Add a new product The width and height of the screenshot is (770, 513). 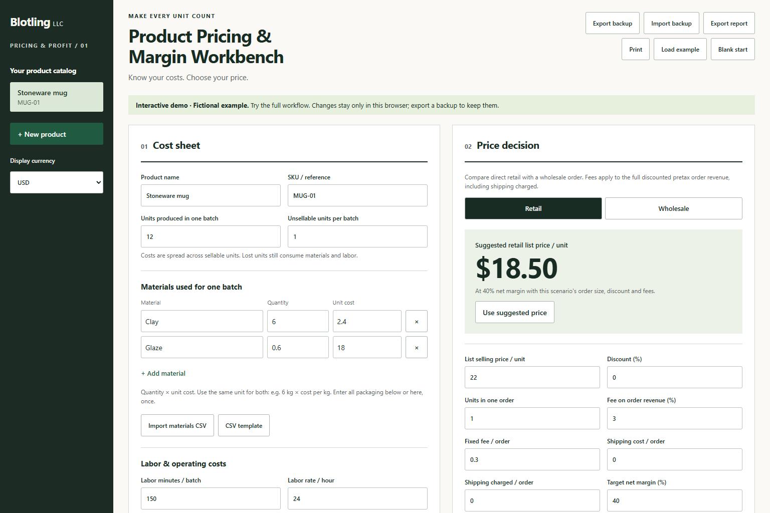57,134
